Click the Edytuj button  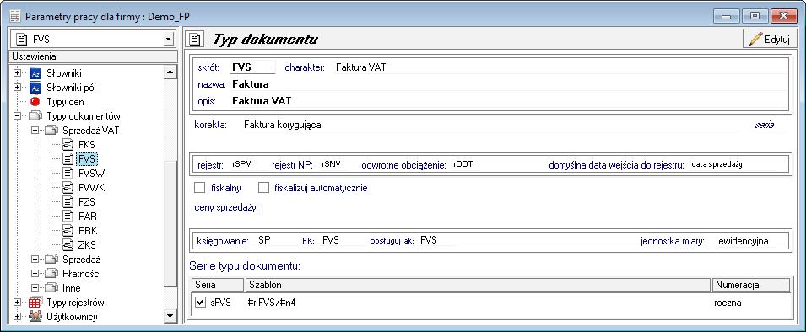click(770, 40)
